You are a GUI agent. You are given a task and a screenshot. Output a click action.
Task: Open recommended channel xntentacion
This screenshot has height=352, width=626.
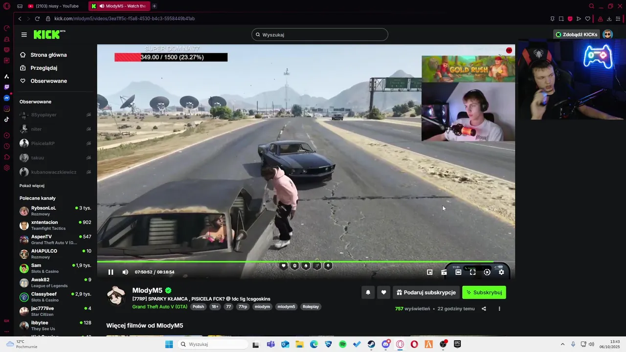(55, 225)
